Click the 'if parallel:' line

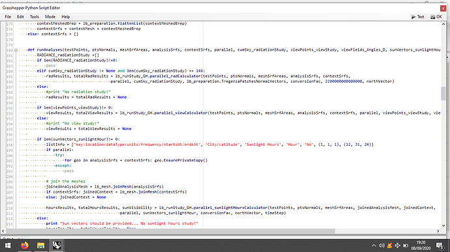(x=60, y=150)
